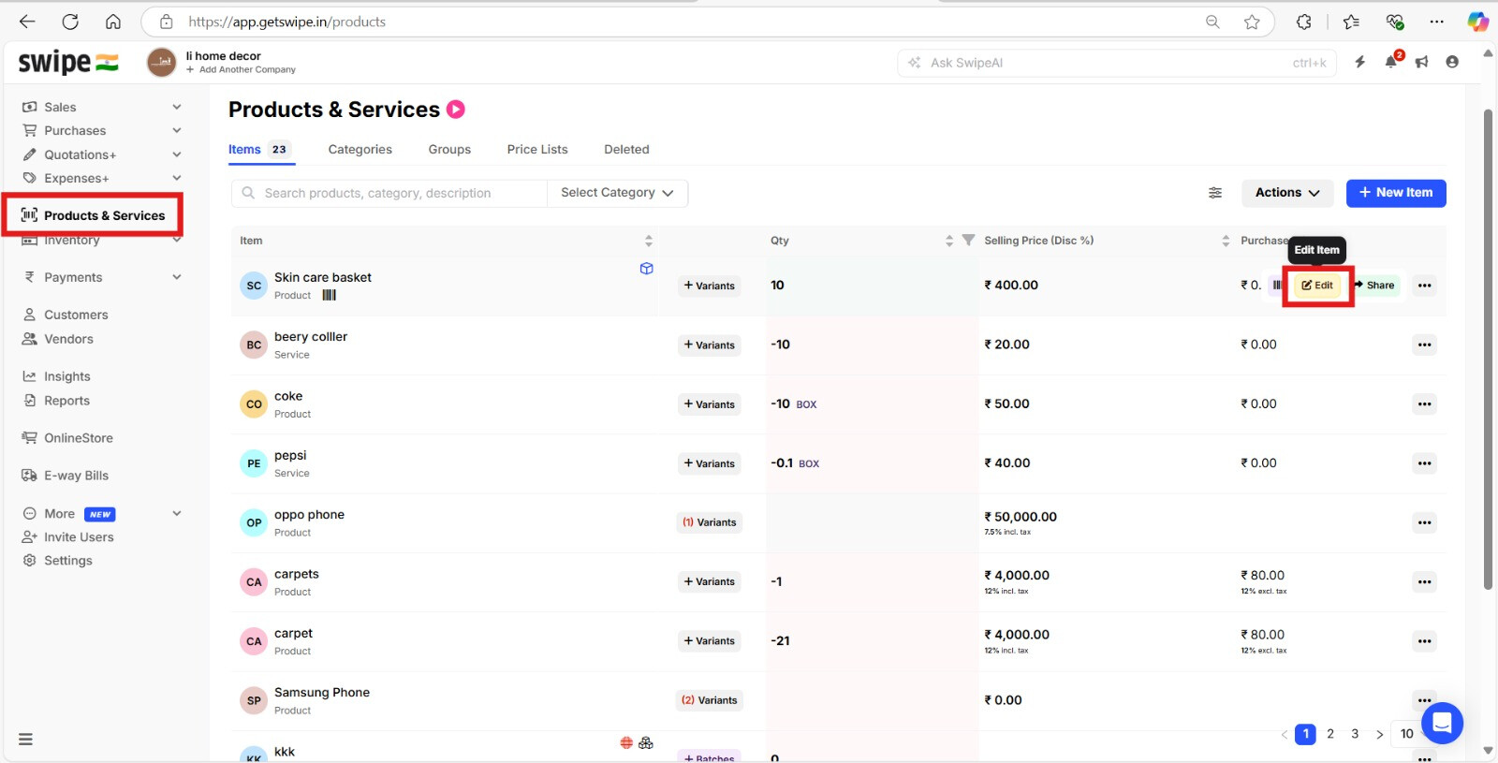Switch to the Deleted tab
This screenshot has width=1498, height=763.
(x=626, y=150)
